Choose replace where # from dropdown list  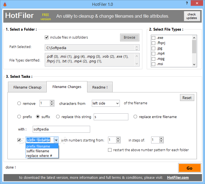pyautogui.click(x=42, y=156)
